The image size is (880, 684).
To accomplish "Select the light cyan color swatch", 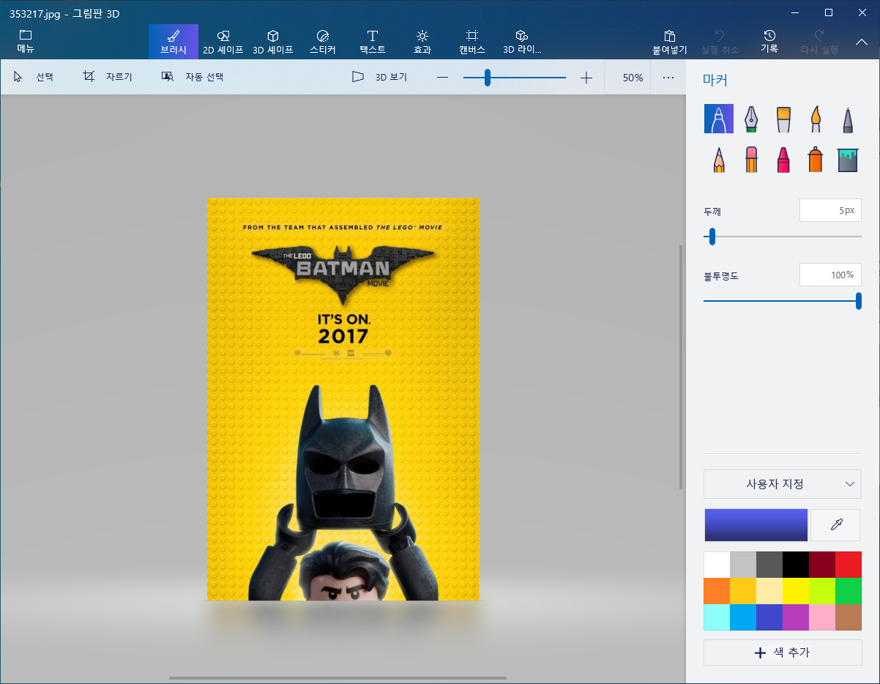I will 717,617.
